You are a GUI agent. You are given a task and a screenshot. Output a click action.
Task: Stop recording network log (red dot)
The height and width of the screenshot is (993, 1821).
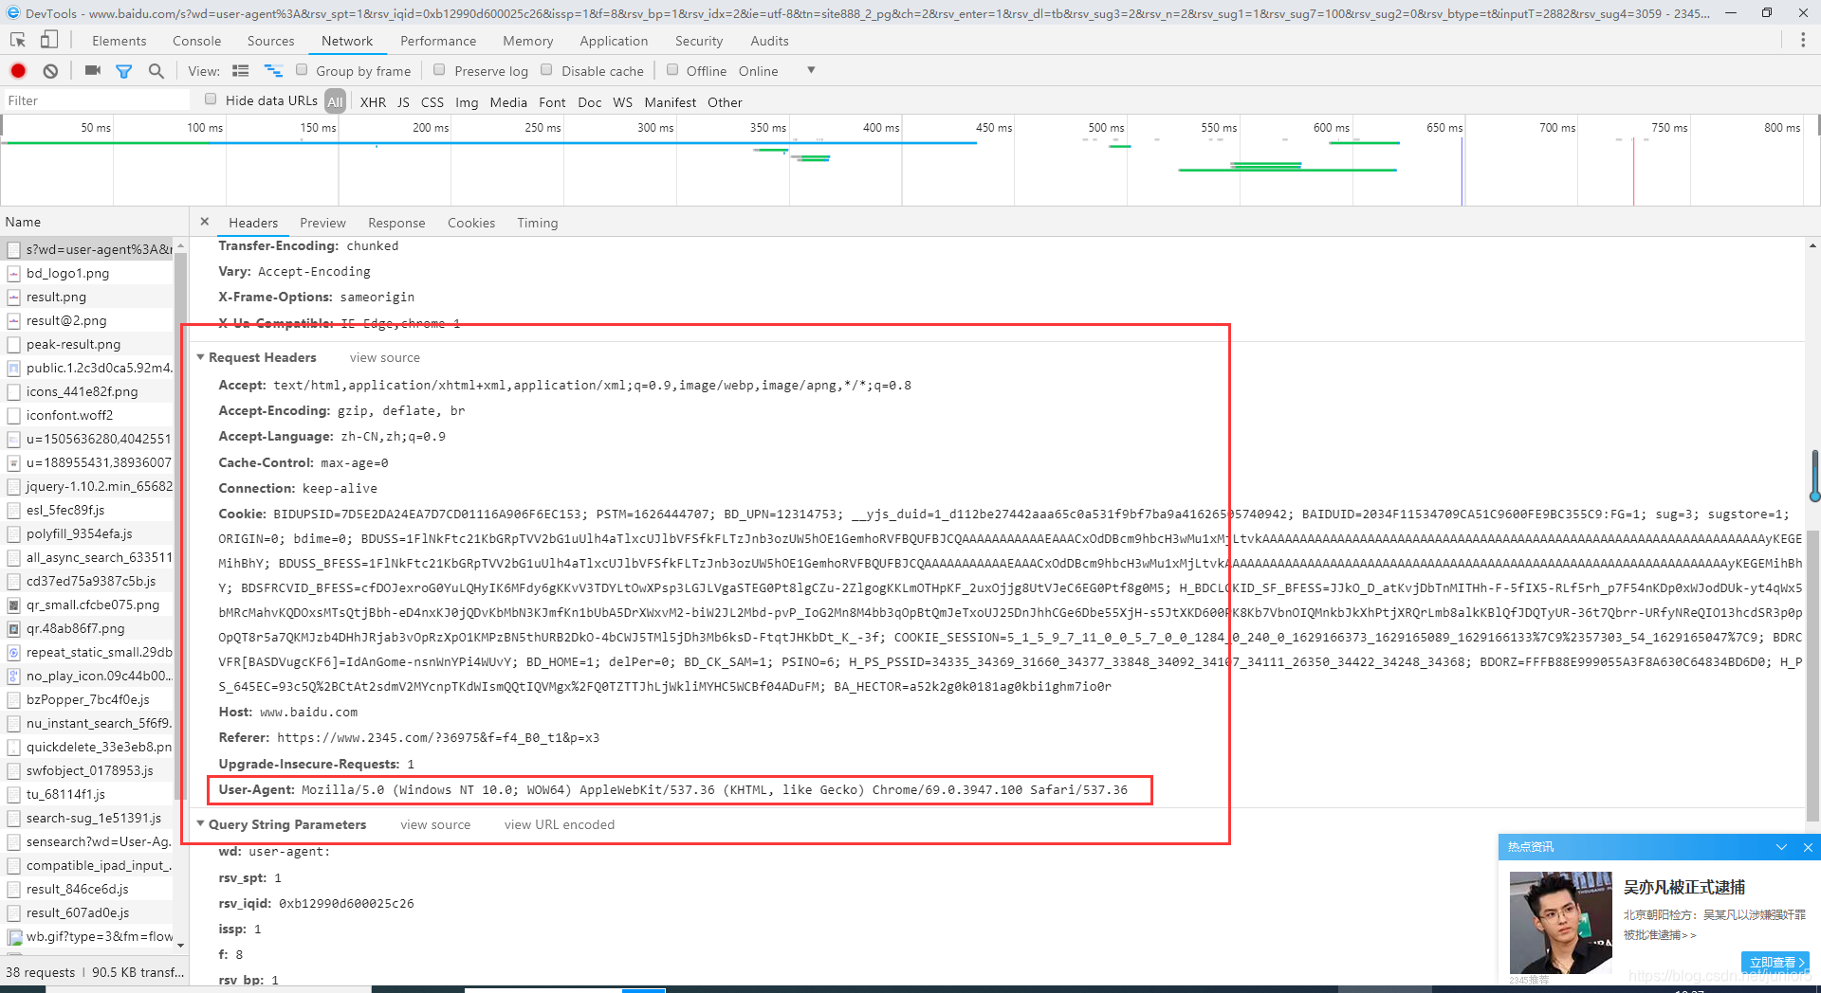tap(18, 71)
